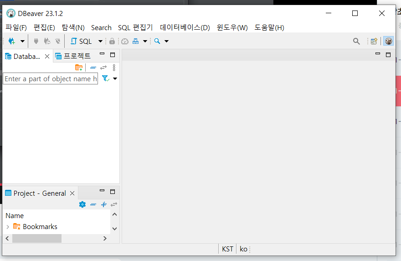This screenshot has height=261, width=401.
Task: Open the 도움말(H) menu
Action: click(x=269, y=27)
